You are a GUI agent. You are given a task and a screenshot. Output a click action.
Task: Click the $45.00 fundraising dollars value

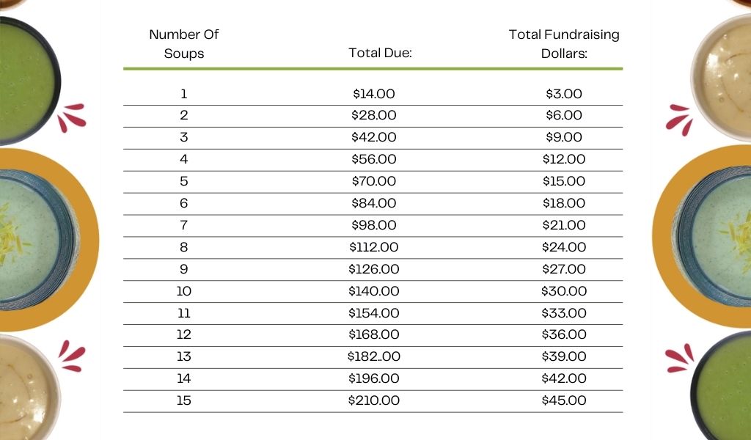[564, 400]
